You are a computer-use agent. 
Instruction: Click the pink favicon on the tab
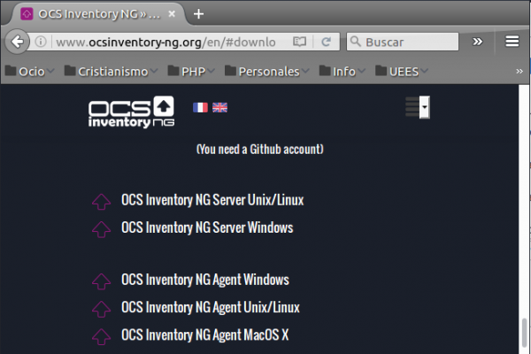click(27, 14)
